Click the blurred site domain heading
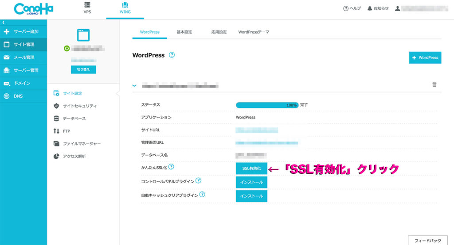Viewport: 454px width, 245px height. click(x=180, y=85)
